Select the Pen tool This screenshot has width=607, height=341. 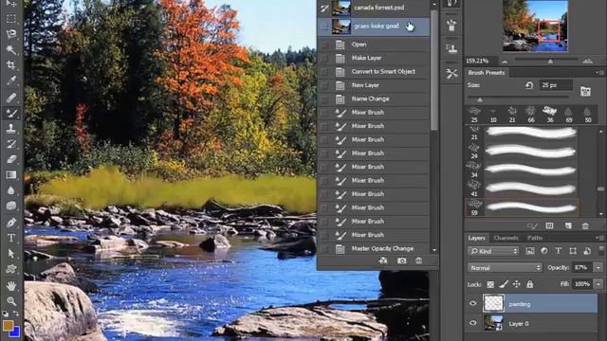(x=11, y=223)
